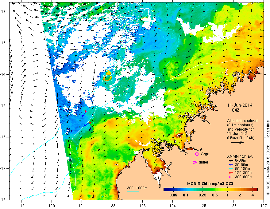
Task: Click the '4' colorbar value
Action: click(x=253, y=195)
